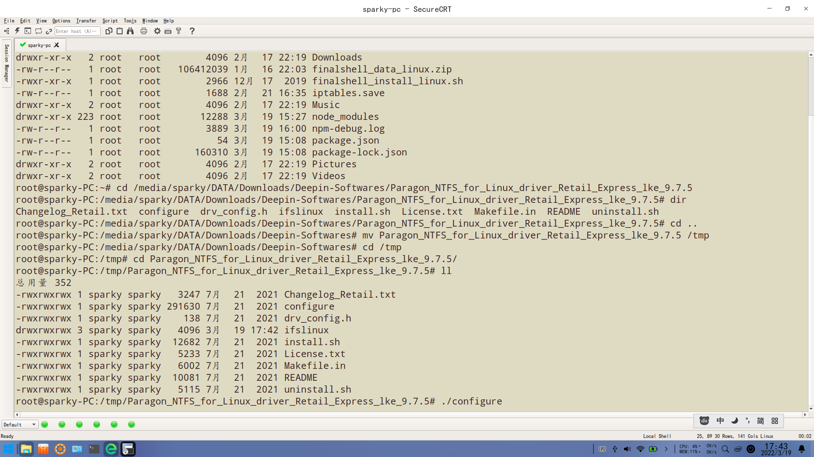The image size is (814, 457).
Task: Click the fourth green button bar dot
Action: tap(97, 424)
